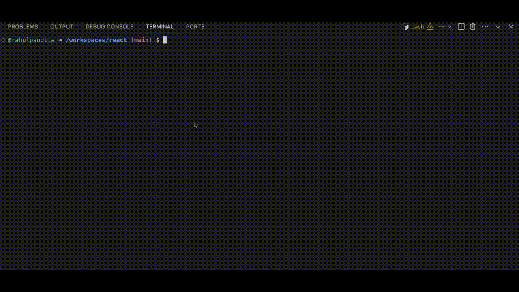This screenshot has height=292, width=519.
Task: Click the bash terminal label
Action: click(x=417, y=27)
